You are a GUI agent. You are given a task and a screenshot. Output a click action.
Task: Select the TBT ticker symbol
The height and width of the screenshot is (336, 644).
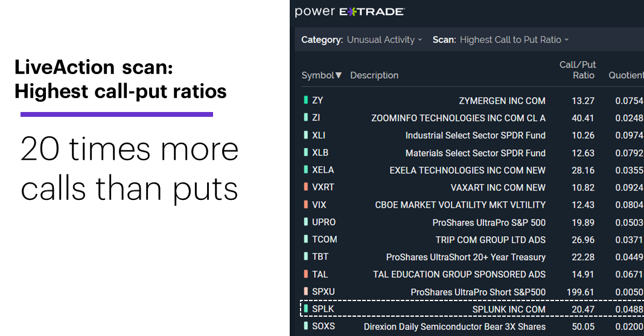[320, 257]
